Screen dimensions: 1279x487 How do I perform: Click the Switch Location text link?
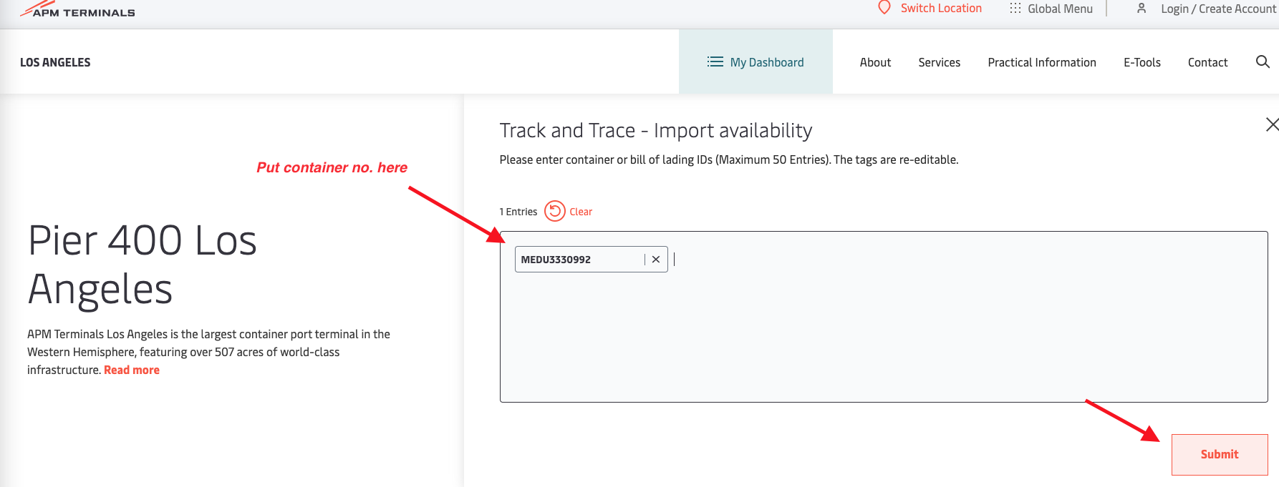coord(941,9)
